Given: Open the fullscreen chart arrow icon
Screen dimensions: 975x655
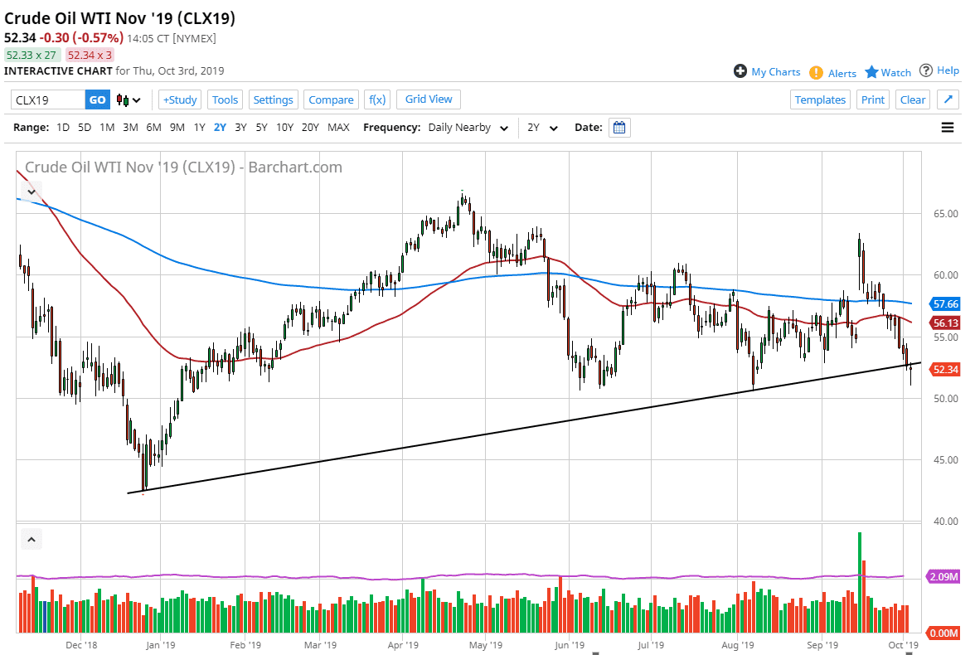Looking at the screenshot, I should [948, 99].
